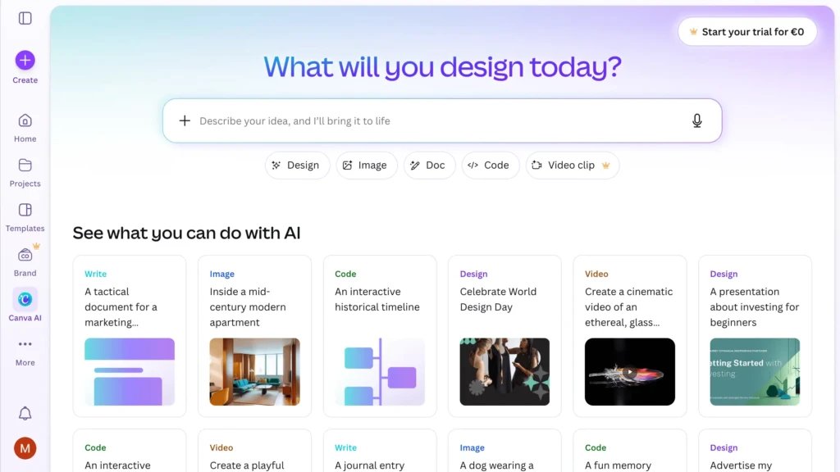Click the purple document layout thumbnail
Screen dimensions: 840x472
click(130, 371)
